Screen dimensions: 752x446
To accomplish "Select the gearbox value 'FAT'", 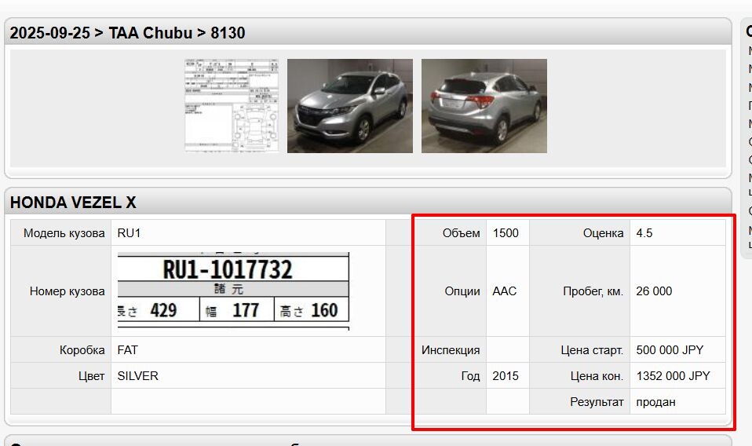I will 128,350.
